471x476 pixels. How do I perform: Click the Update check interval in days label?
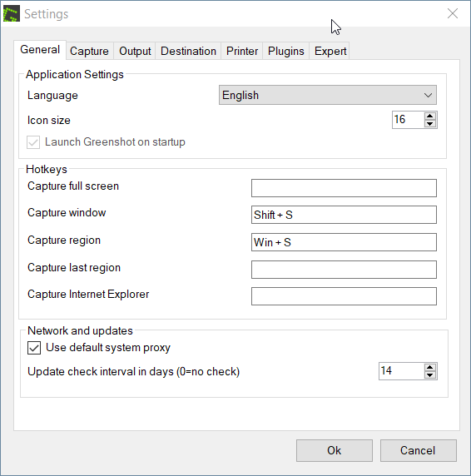(133, 372)
